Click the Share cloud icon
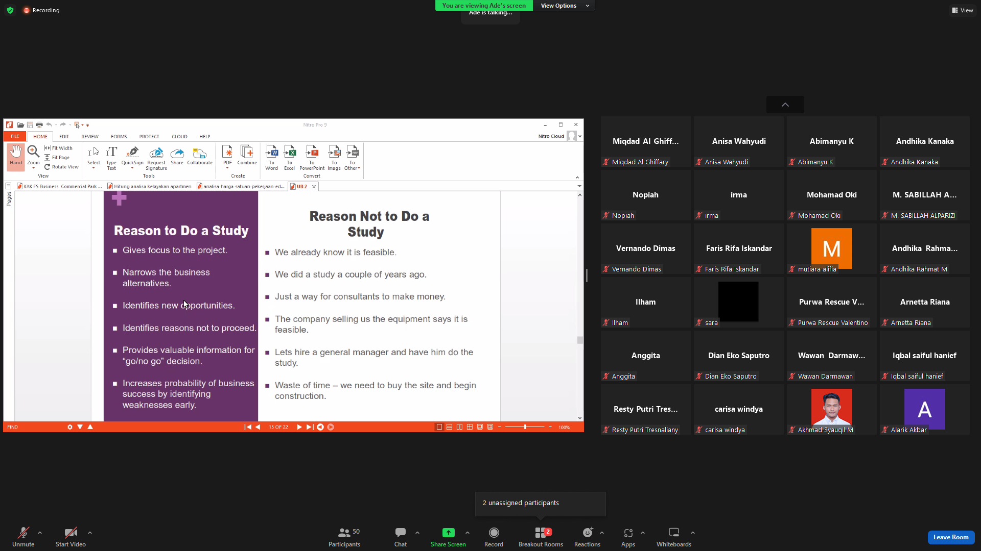Viewport: 981px width, 551px height. coord(177,156)
